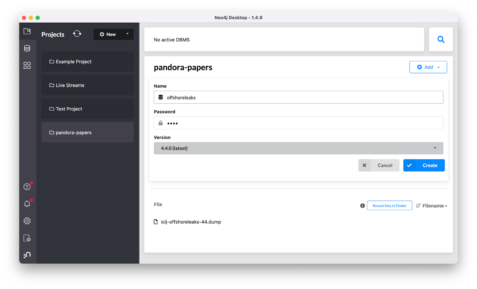Viewport: 477px width, 289px height.
Task: Click the Projects heading
Action: coord(53,35)
